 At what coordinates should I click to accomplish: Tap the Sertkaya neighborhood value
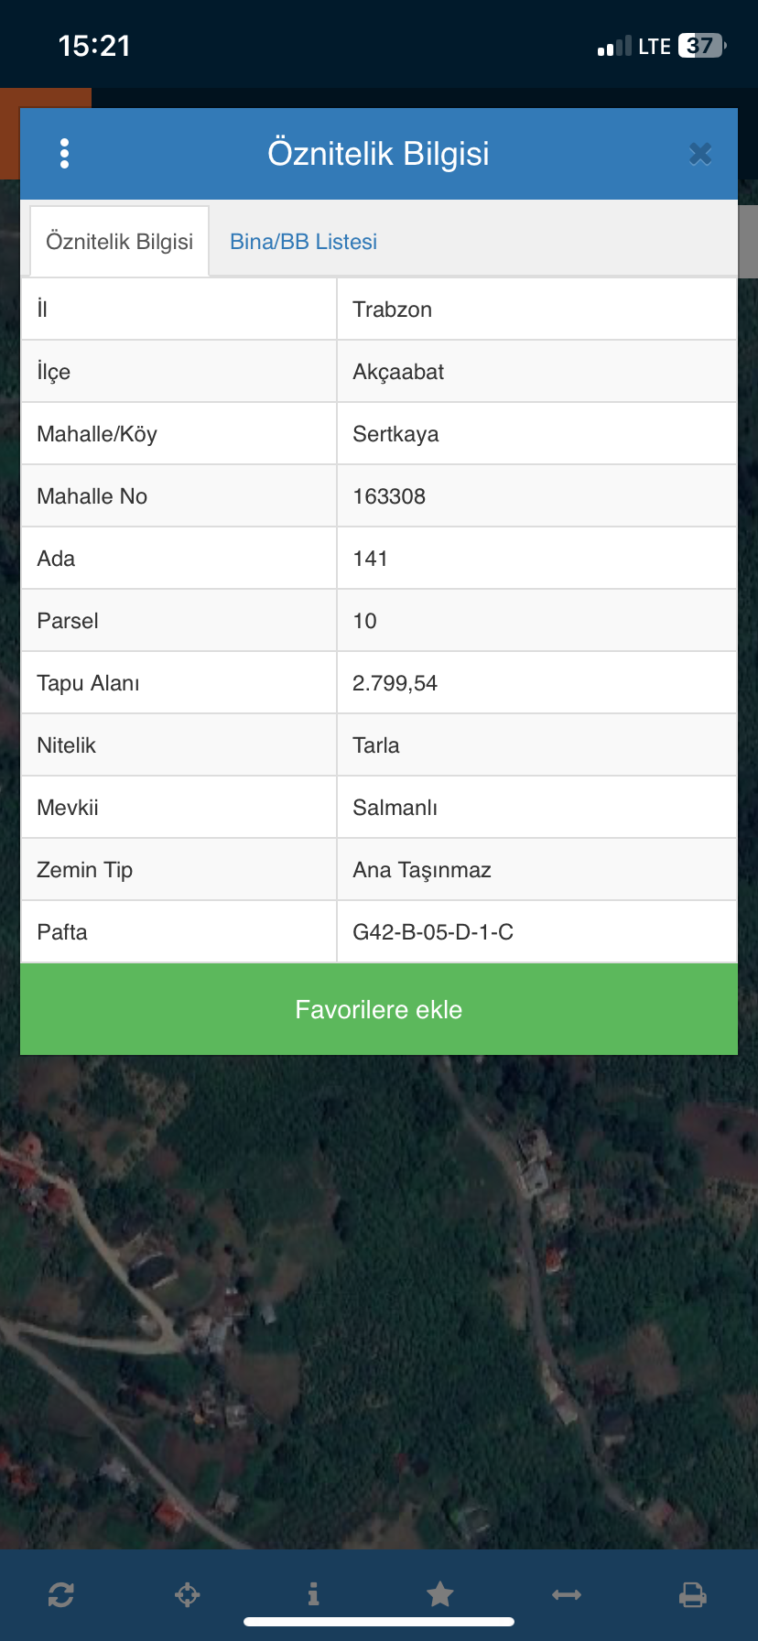click(395, 434)
